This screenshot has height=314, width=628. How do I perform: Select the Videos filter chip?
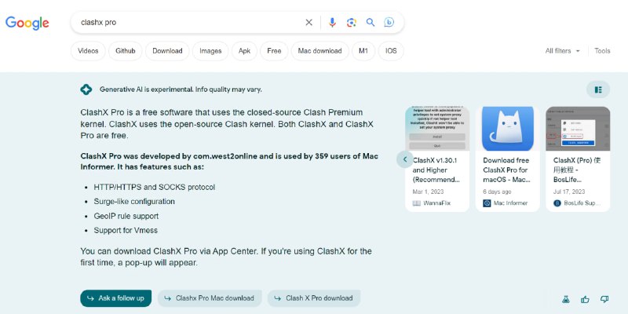tap(88, 51)
